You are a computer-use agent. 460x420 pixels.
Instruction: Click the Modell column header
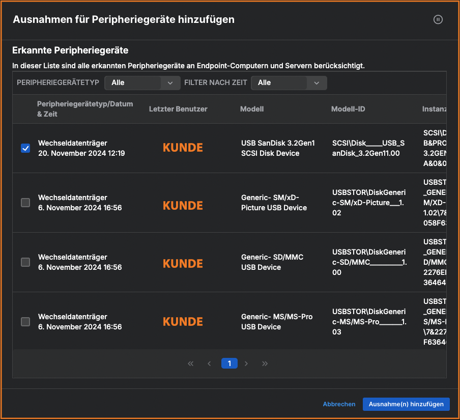coord(252,109)
